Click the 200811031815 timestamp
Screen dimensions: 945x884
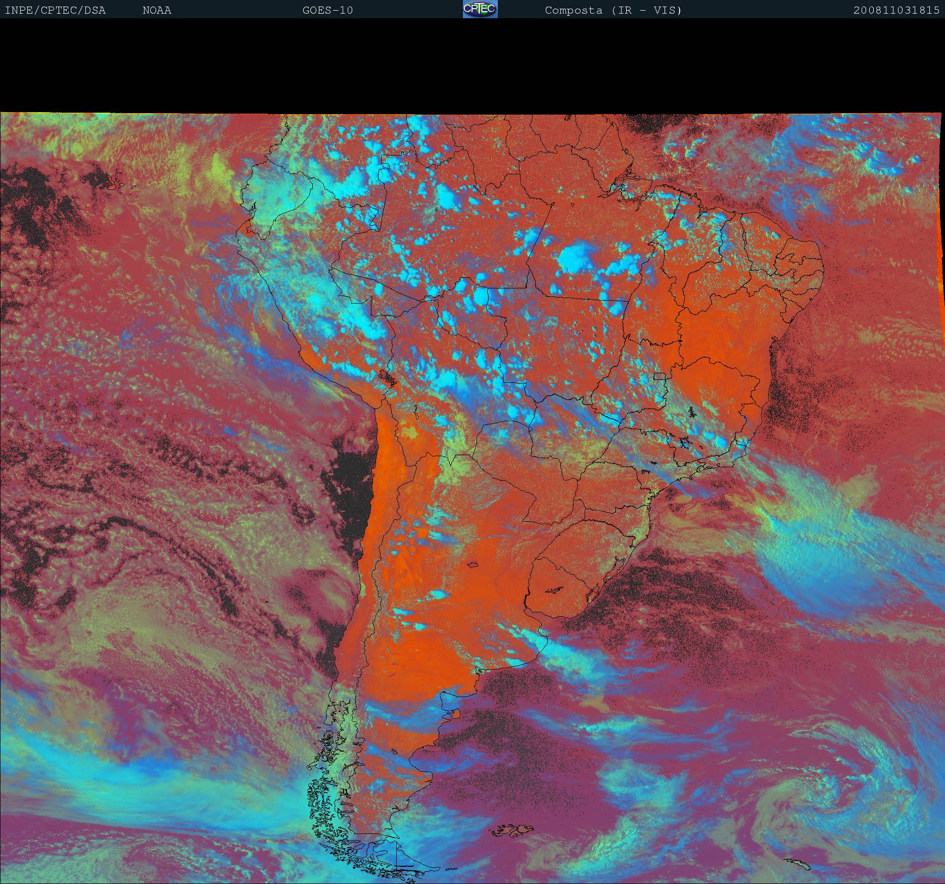[x=896, y=11]
